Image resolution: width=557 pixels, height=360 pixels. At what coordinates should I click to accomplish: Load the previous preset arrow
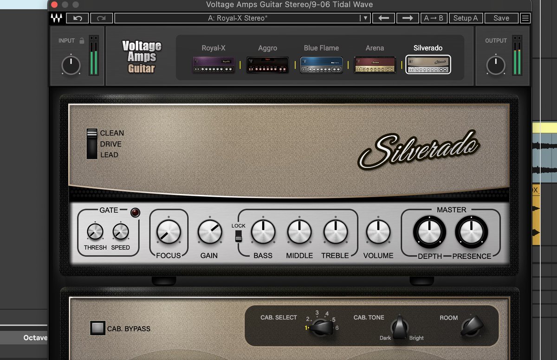tap(383, 18)
